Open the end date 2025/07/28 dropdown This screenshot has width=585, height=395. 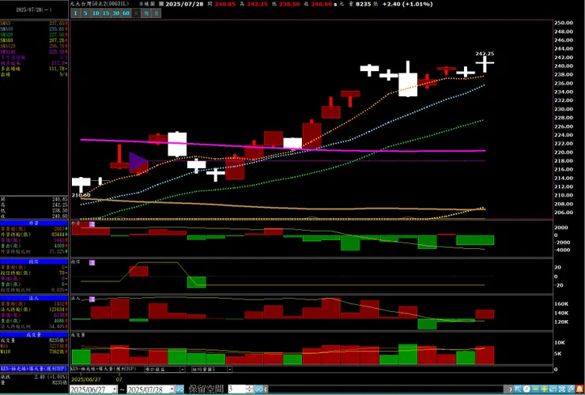point(172,389)
